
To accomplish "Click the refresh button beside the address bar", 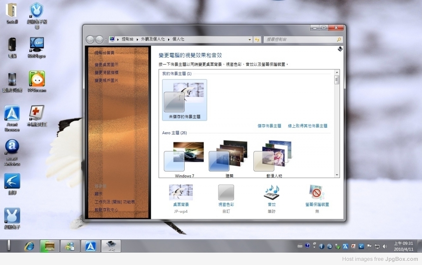I will click(x=258, y=40).
